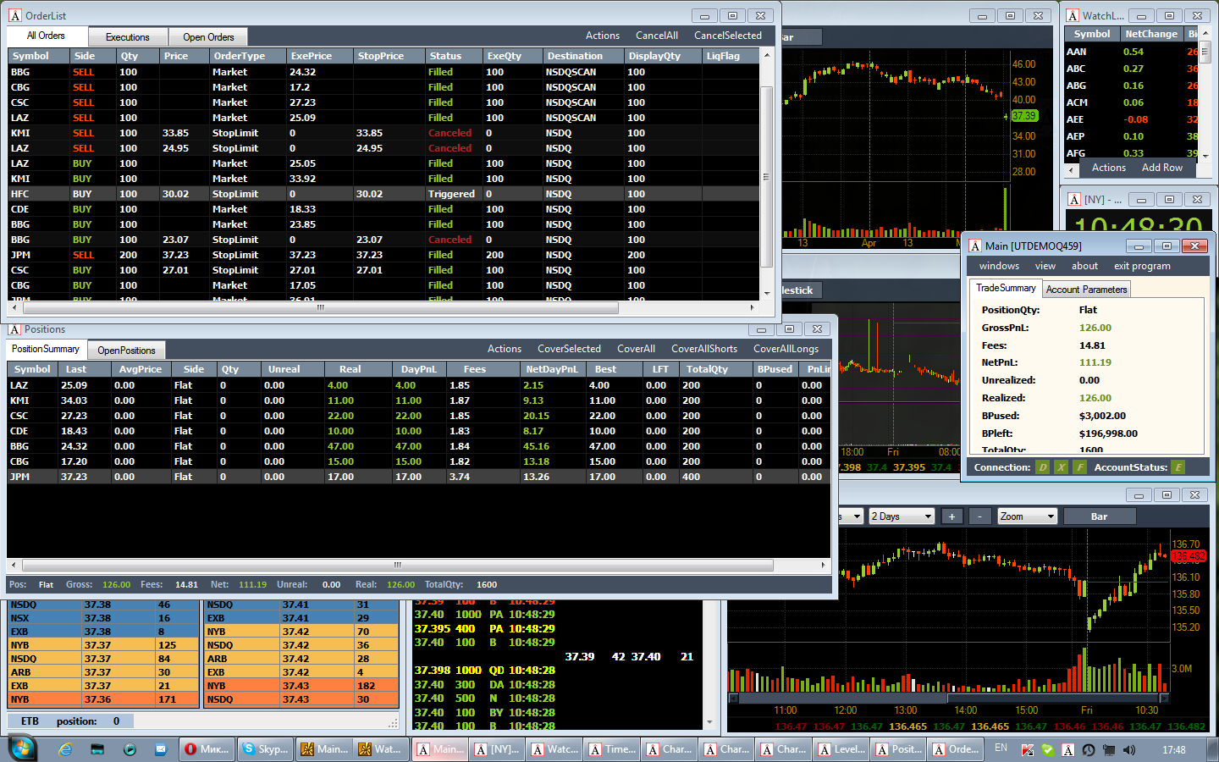Click the plus button on chart toolbar

(x=951, y=516)
